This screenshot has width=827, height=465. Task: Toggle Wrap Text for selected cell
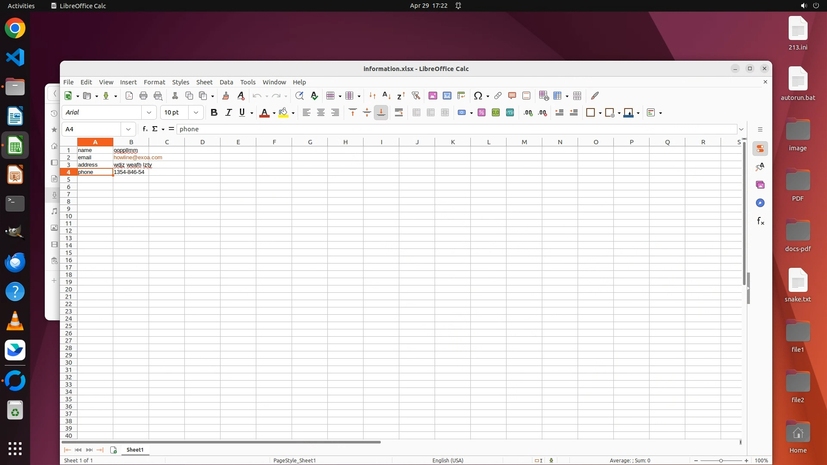(399, 112)
